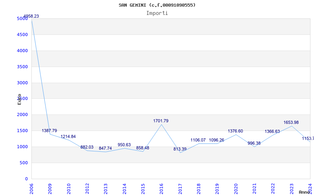This screenshot has width=314, height=196.
Task: Select the x-axis year 2013
Action: pyautogui.click(x=106, y=189)
